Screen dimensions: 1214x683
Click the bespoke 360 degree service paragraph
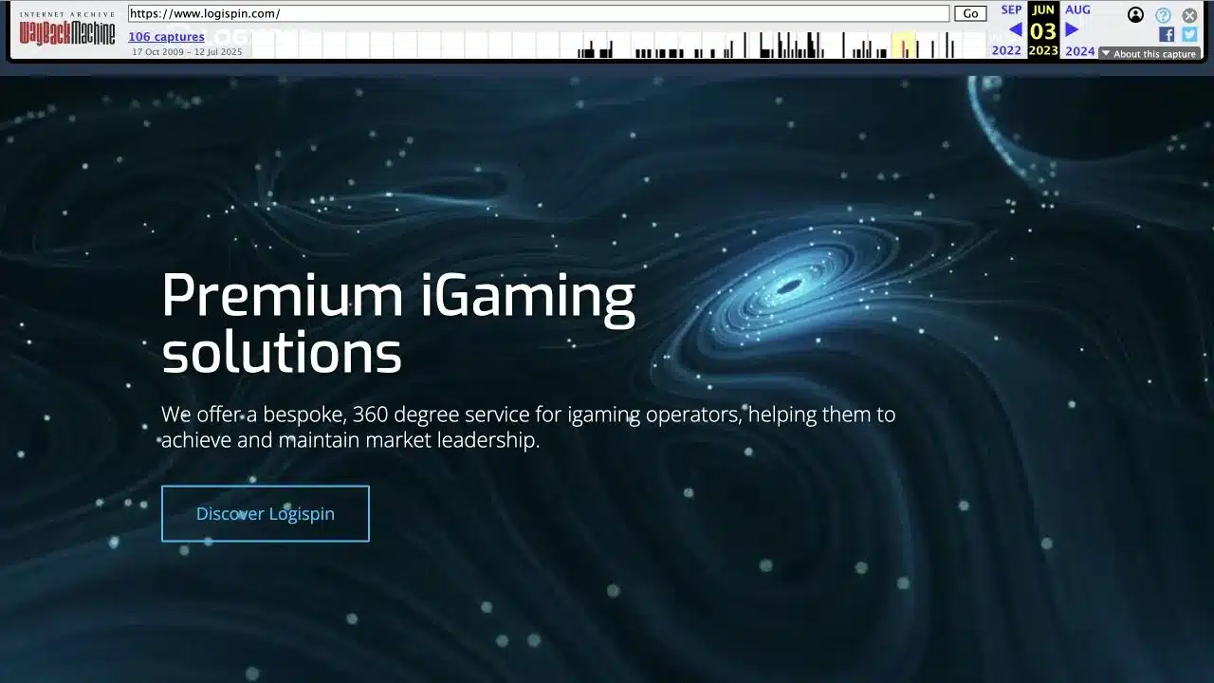click(528, 427)
